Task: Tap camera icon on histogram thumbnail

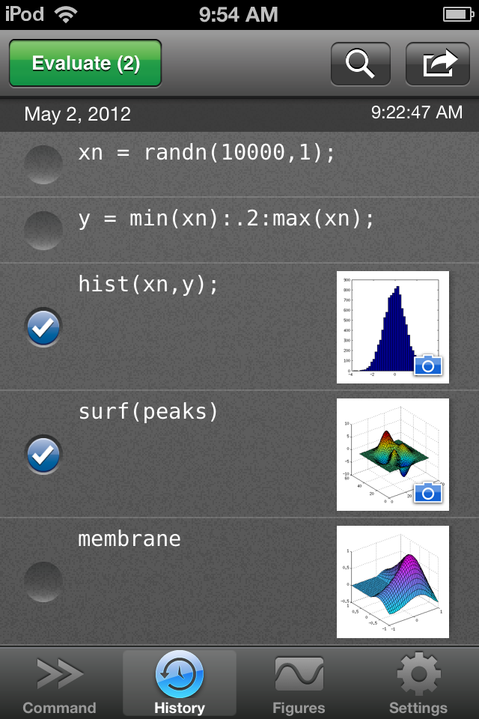Action: click(428, 365)
